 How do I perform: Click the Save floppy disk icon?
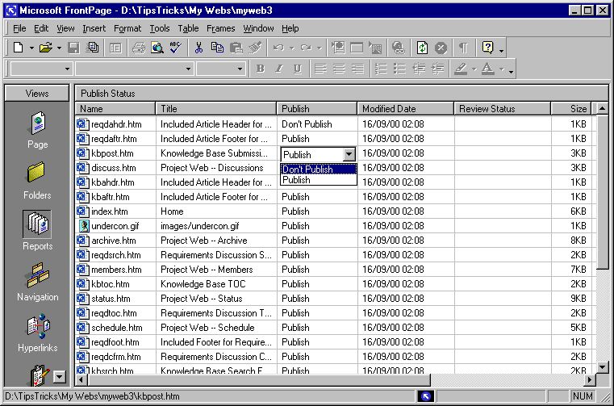click(73, 48)
